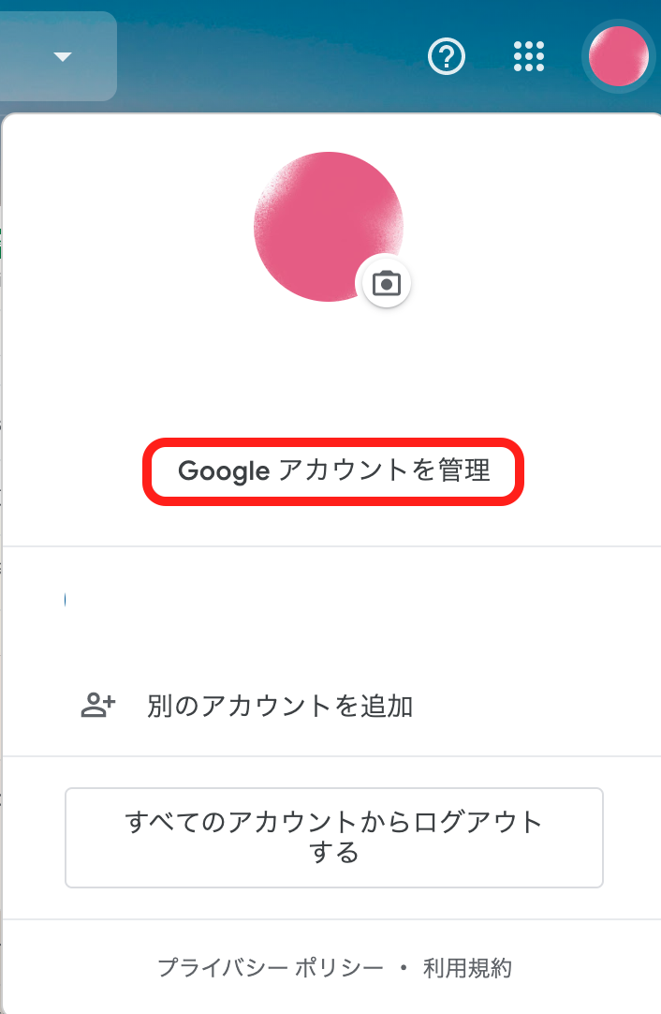Open the disclosure triangle near the search bar
This screenshot has height=1014, width=661.
point(62,57)
